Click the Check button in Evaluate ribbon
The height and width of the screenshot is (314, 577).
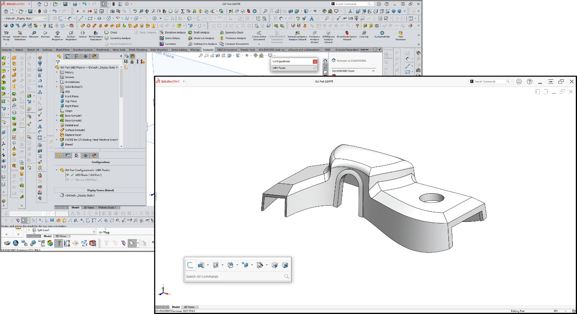[111, 33]
